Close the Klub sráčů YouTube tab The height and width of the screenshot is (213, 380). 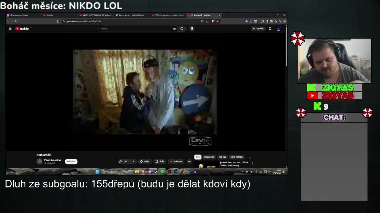pyautogui.click(x=220, y=15)
